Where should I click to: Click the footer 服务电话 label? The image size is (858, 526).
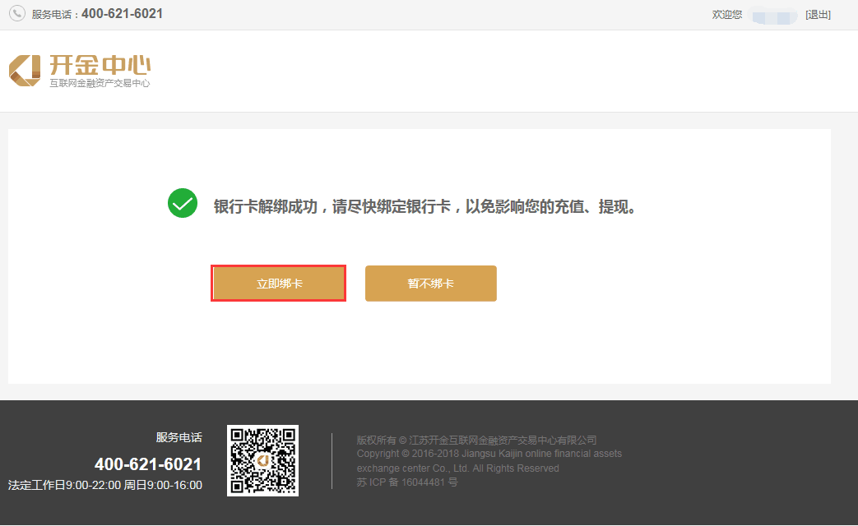tap(179, 437)
